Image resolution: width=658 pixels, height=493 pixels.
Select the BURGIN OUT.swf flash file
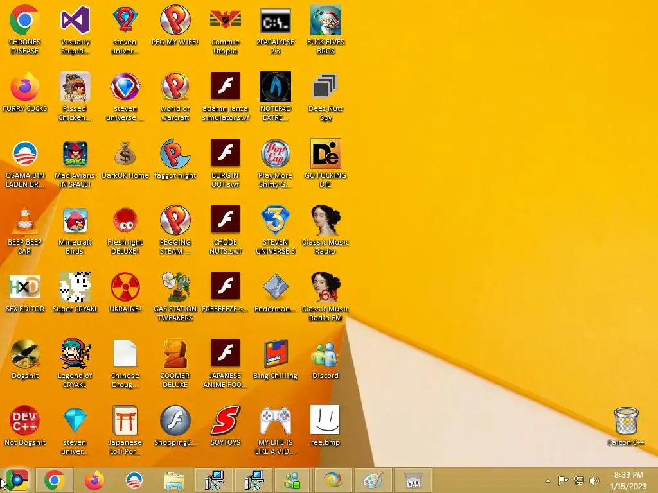point(226,153)
